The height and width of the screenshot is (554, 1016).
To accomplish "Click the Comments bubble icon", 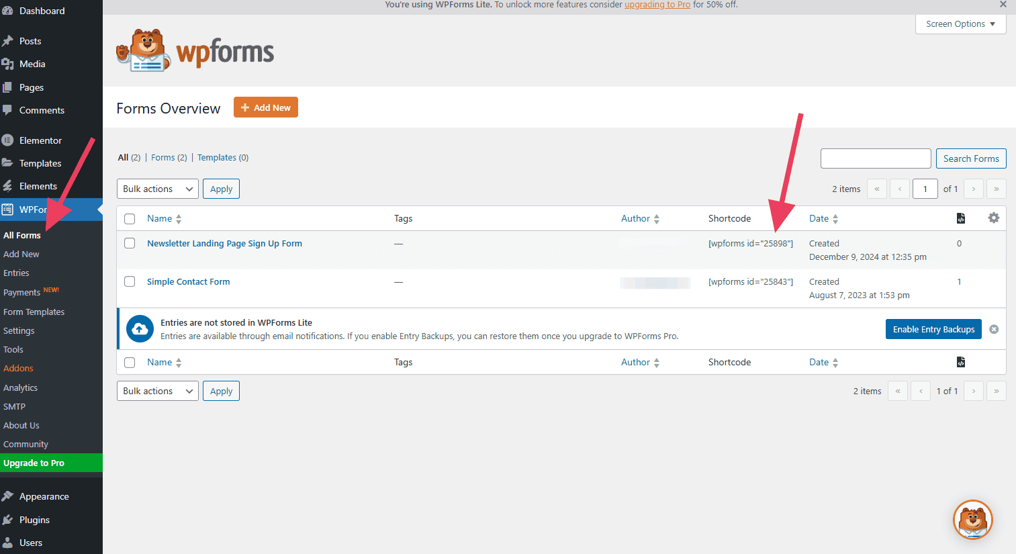I will 7,110.
